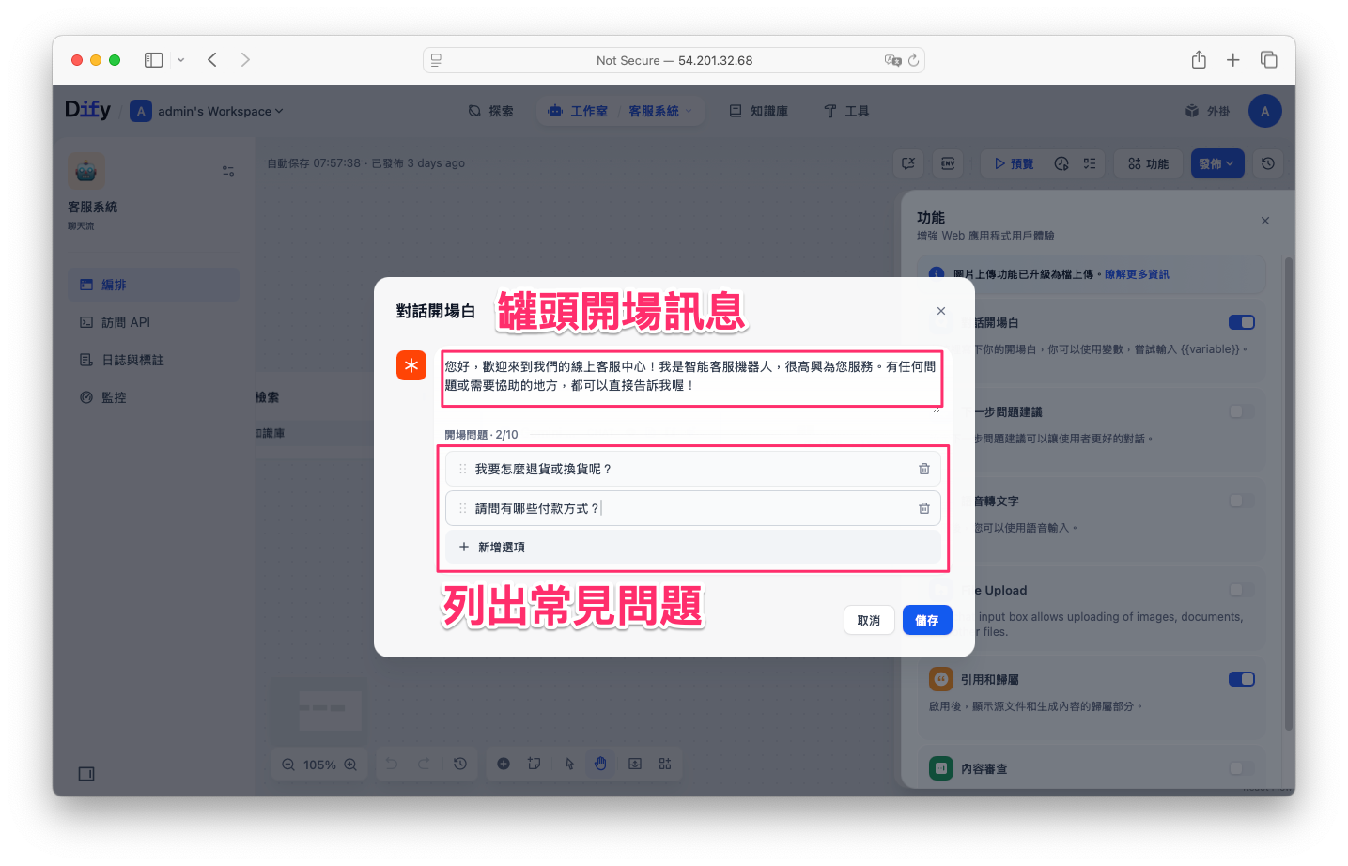Screen dimensions: 1348x866
Task: Click the zoom out magnifier icon
Action: pos(288,765)
